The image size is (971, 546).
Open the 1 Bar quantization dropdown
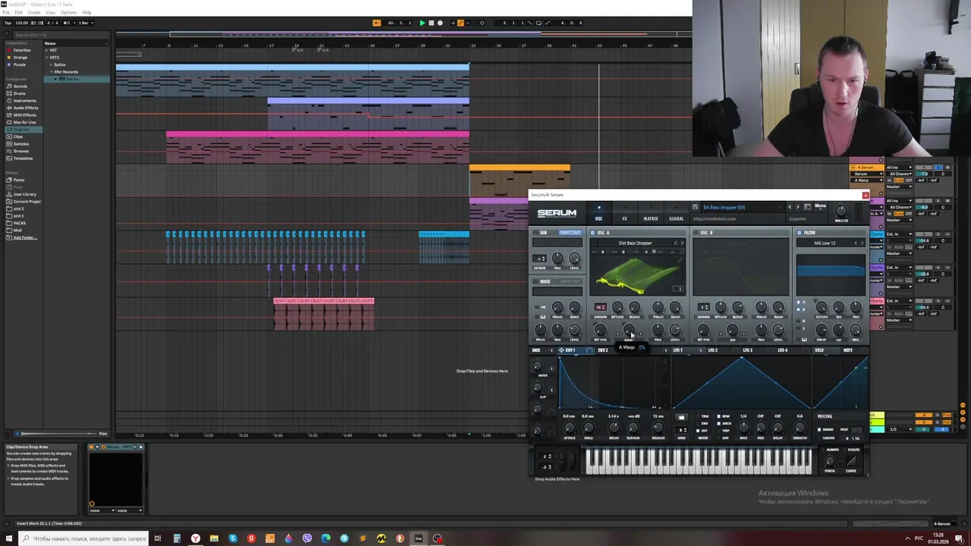coord(86,23)
